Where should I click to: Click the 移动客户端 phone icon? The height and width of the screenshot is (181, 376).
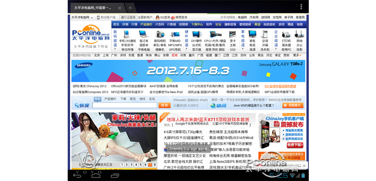coord(98,18)
